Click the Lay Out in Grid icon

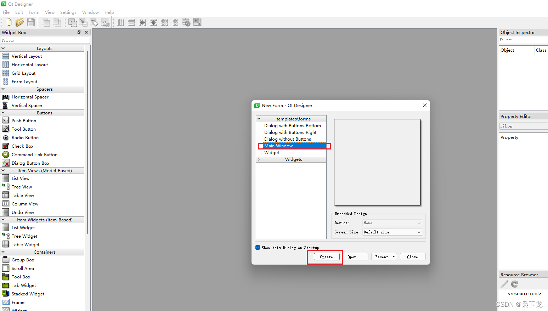164,23
